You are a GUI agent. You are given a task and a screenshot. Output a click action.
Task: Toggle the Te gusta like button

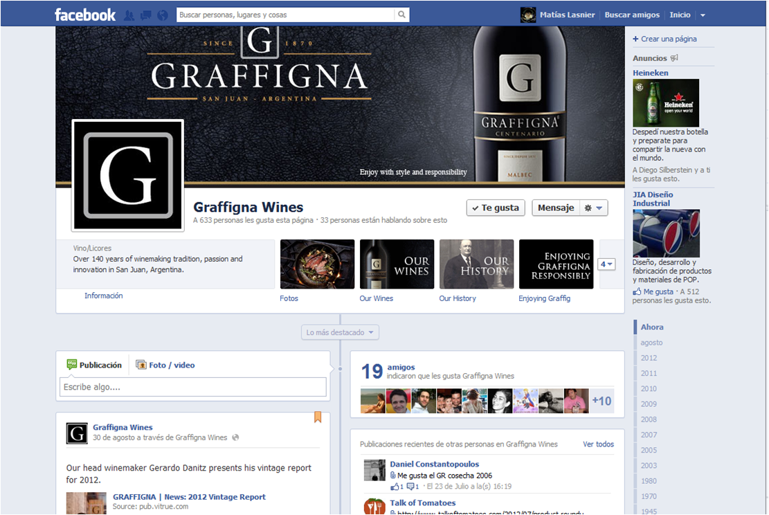click(x=496, y=208)
